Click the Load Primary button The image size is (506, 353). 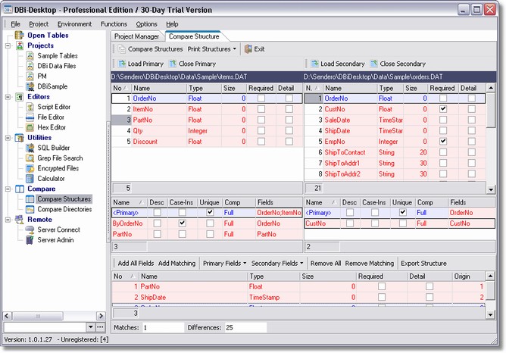click(140, 64)
